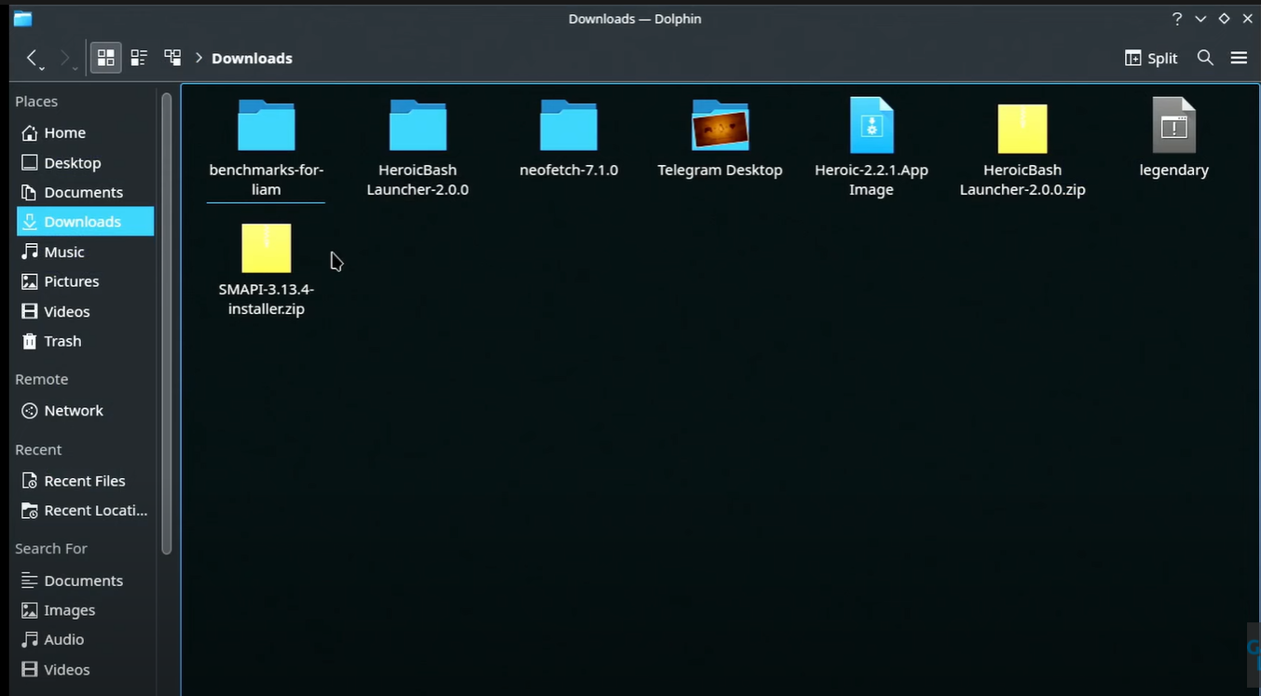This screenshot has width=1261, height=696.
Task: Click the benchmarks-for-liam folder name
Action: (x=267, y=180)
